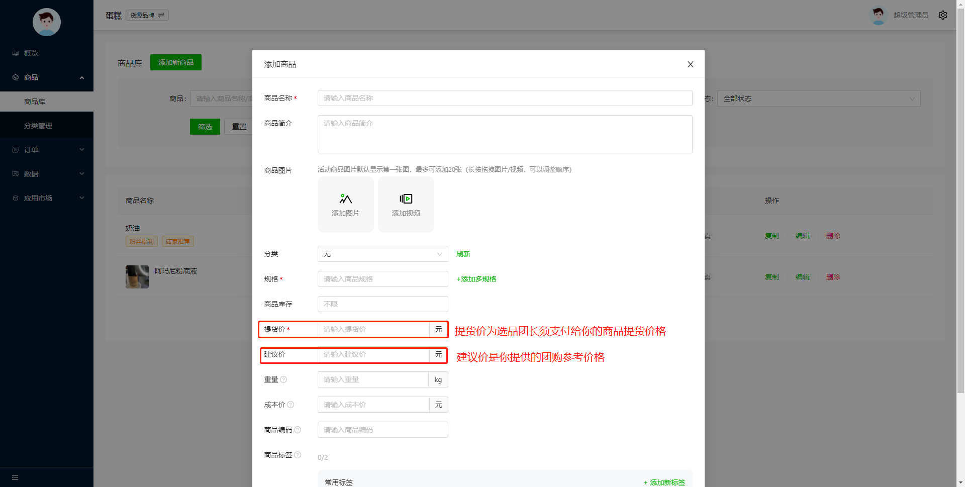This screenshot has height=487, width=965.
Task: Click 编辑 in the 奶油 row
Action: pyautogui.click(x=803, y=236)
